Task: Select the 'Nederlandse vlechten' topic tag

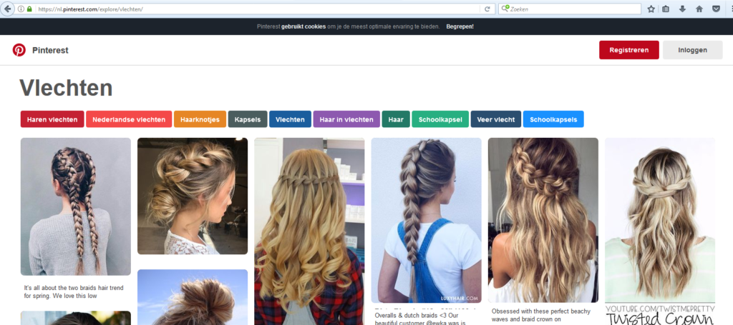Action: (x=129, y=119)
